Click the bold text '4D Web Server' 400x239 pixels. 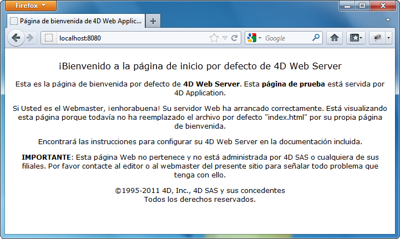(211, 84)
